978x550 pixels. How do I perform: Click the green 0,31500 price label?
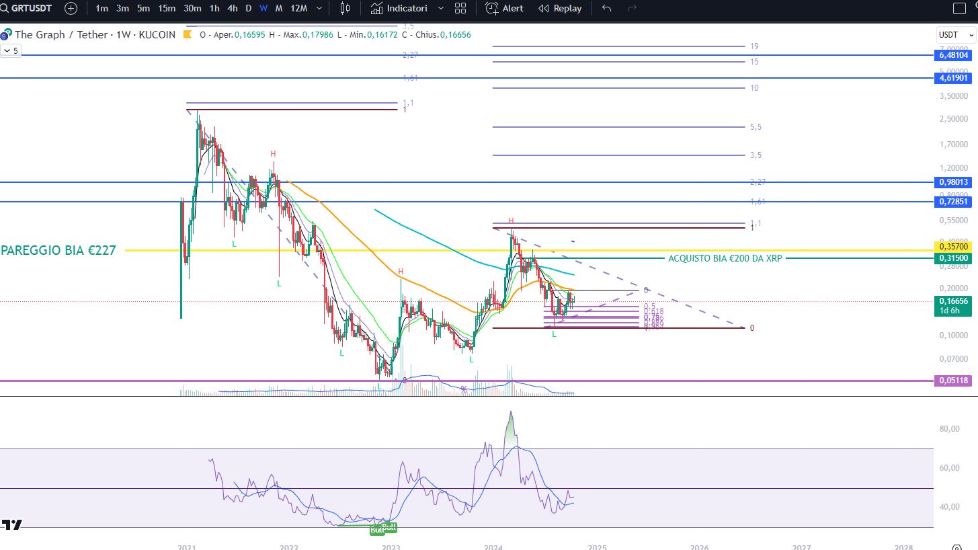[954, 258]
